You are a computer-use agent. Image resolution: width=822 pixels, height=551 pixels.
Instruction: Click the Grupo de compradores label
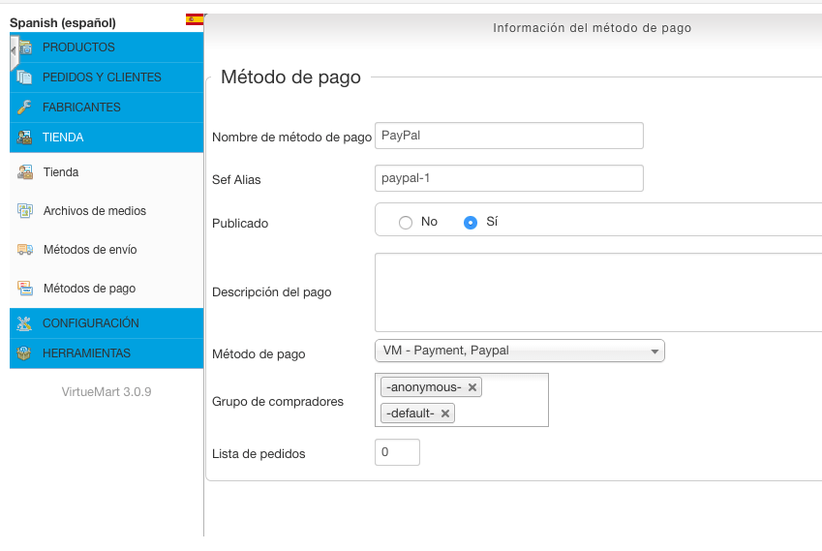278,402
